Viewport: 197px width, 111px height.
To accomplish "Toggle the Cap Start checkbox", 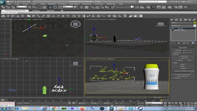I will 179,56.
